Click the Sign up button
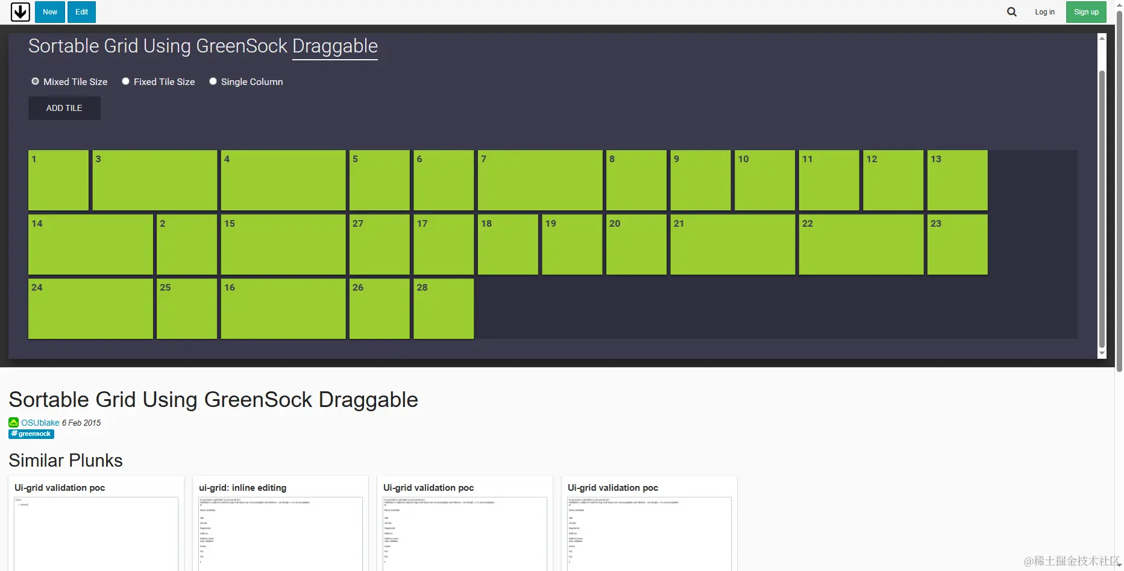The height and width of the screenshot is (571, 1124). pos(1086,12)
